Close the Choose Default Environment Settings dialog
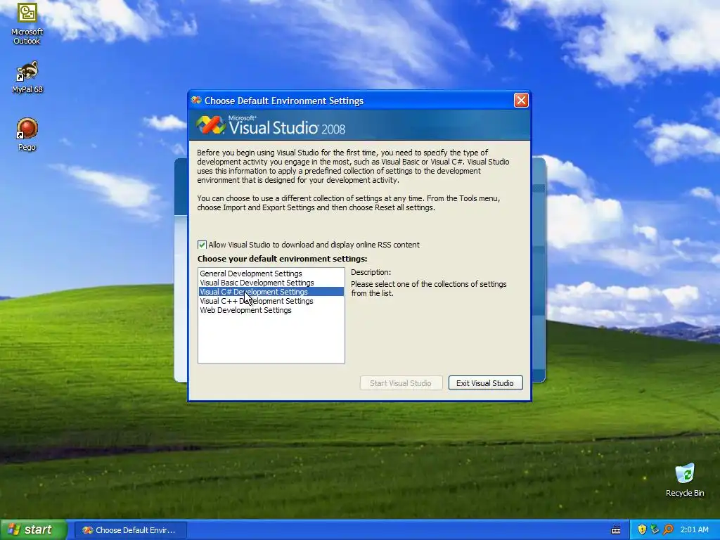 (521, 100)
